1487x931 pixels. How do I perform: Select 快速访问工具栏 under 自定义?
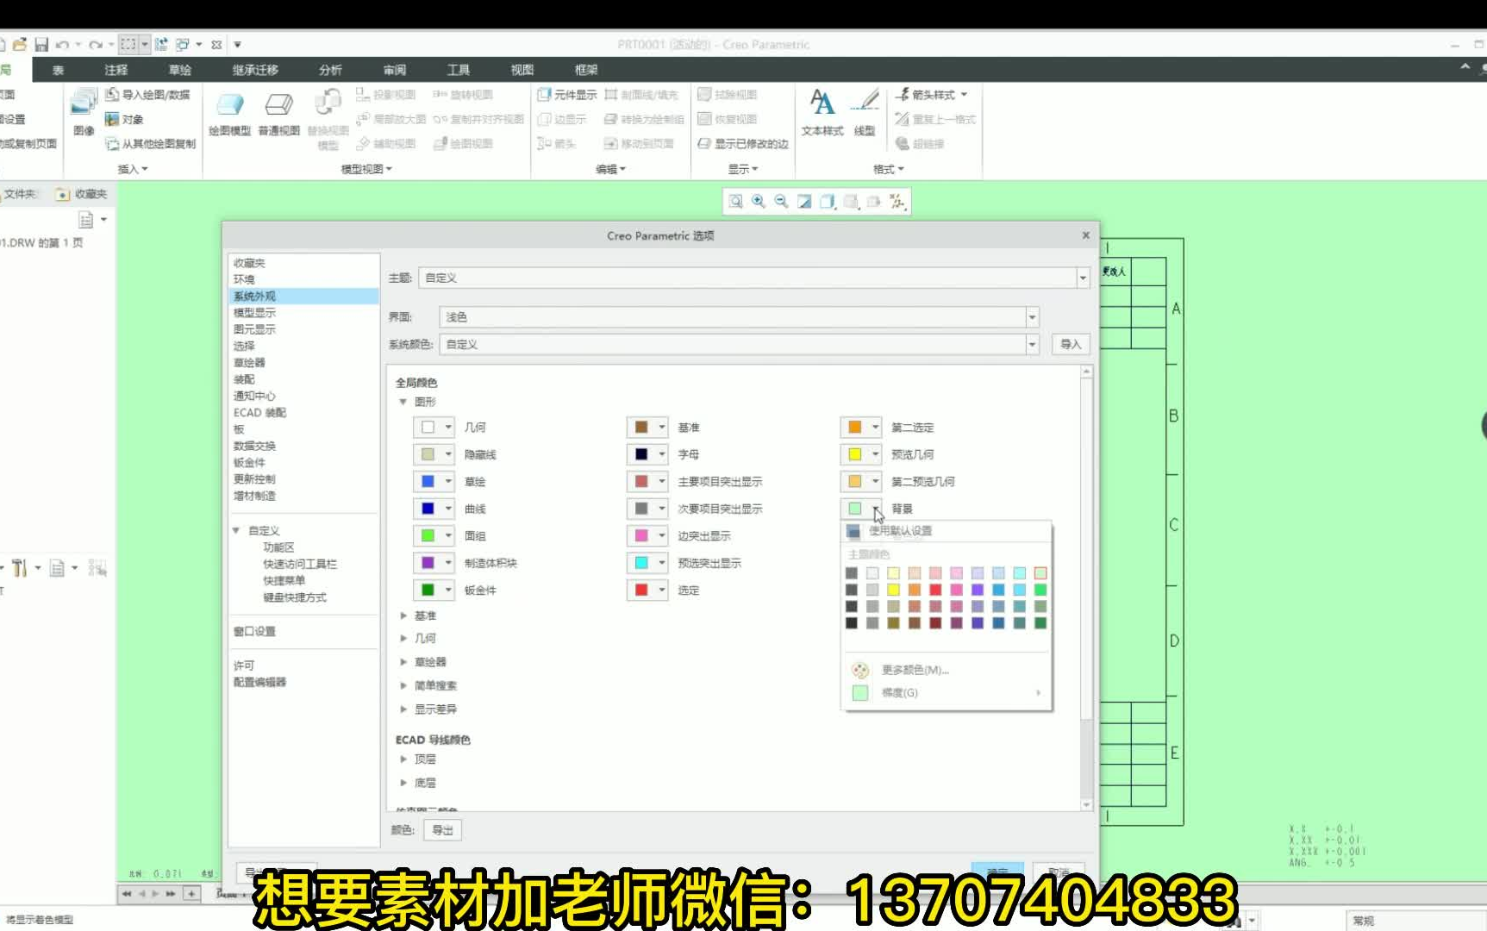tap(300, 564)
